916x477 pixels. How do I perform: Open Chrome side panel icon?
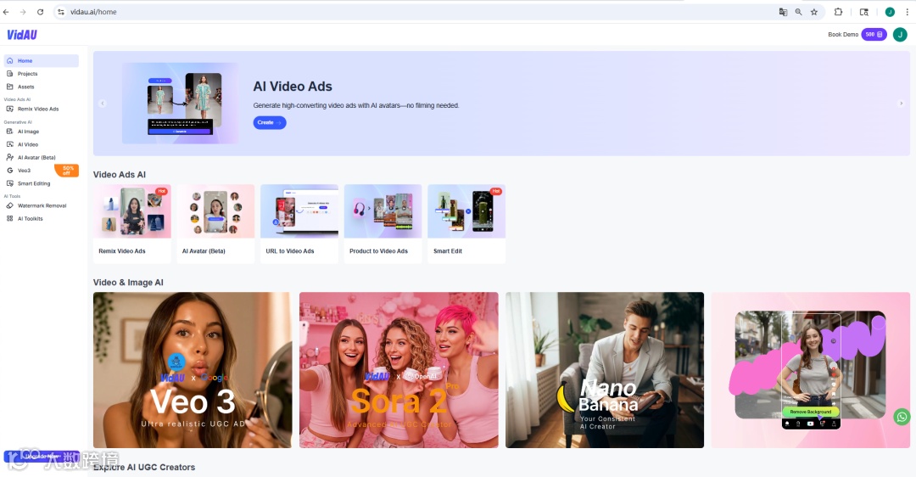point(864,12)
